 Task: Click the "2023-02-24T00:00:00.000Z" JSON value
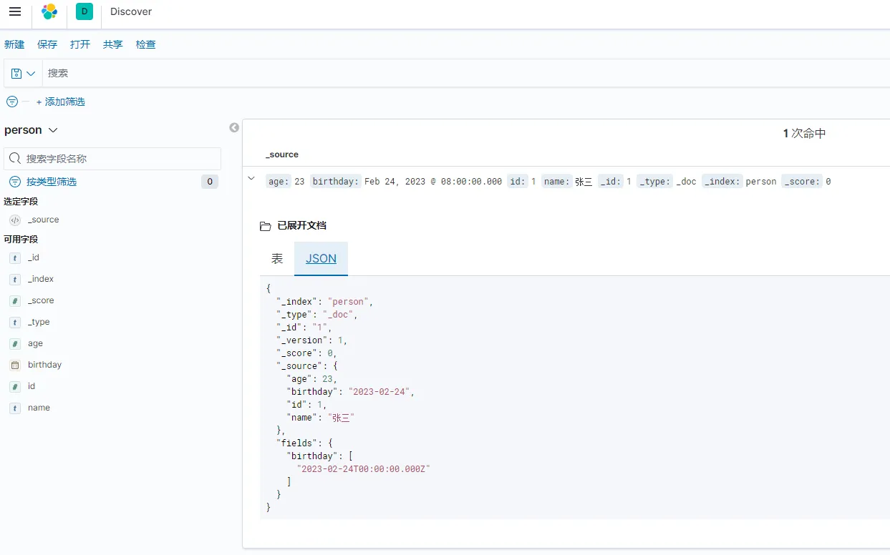pos(364,469)
